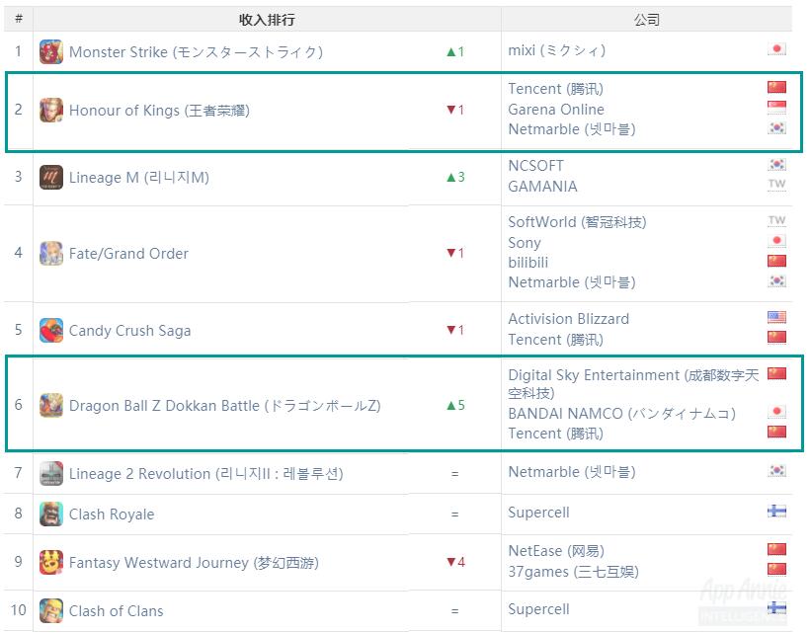Click the Clash Royale app icon
This screenshot has height=633, width=811.
51,514
